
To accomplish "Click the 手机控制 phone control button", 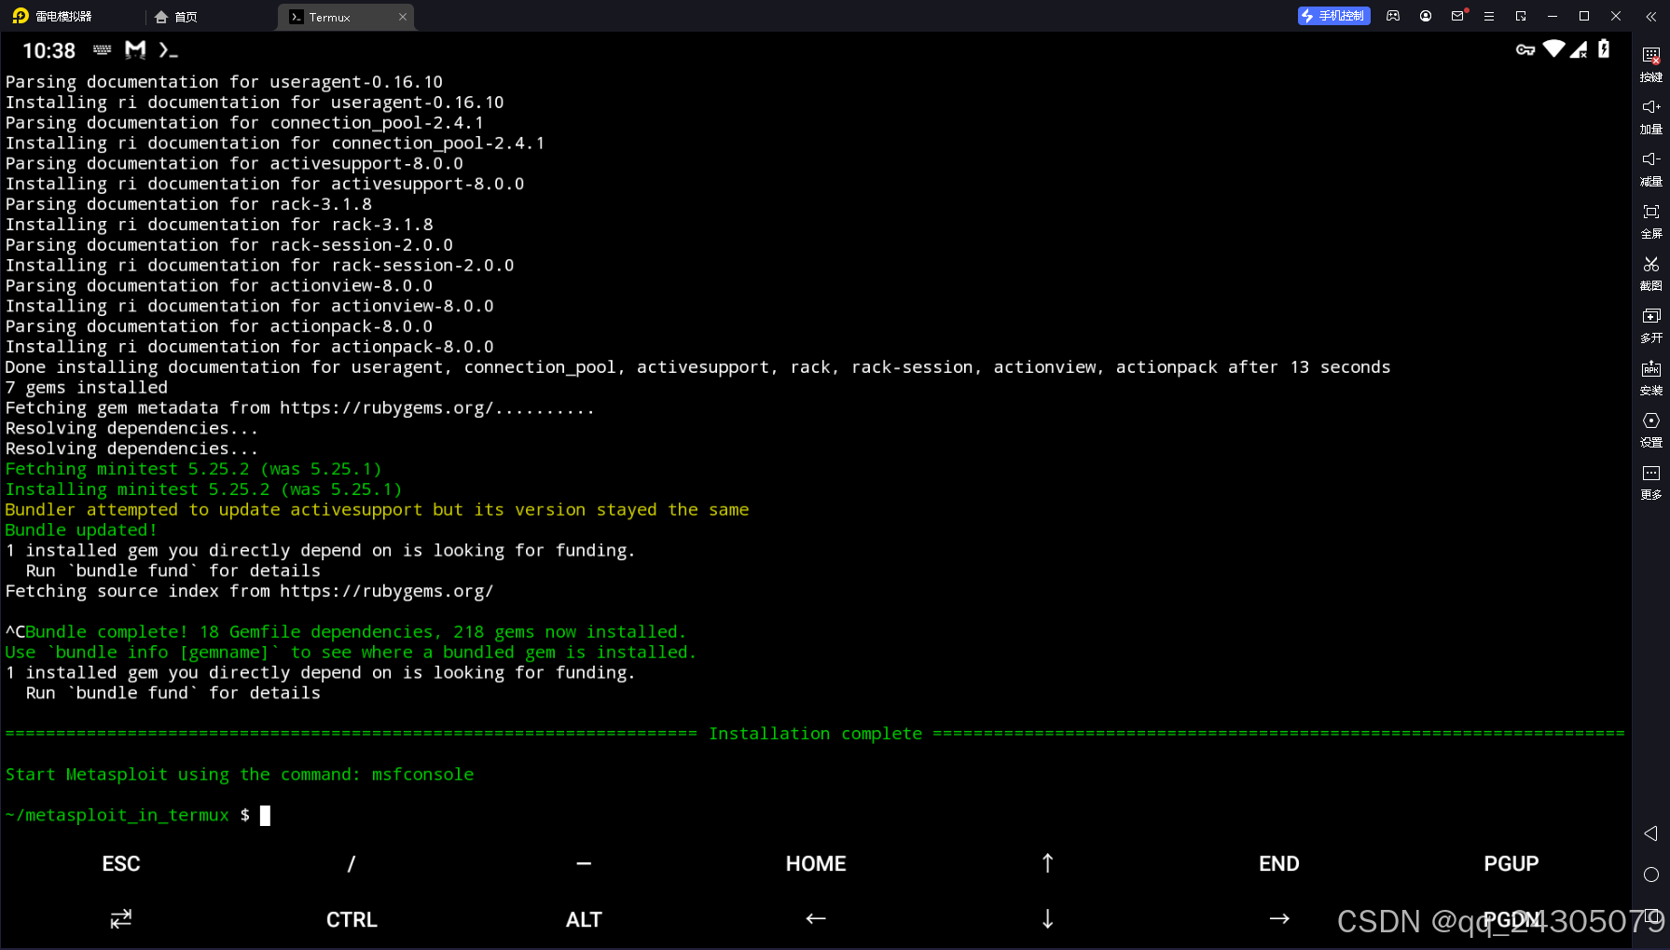I will click(x=1333, y=16).
